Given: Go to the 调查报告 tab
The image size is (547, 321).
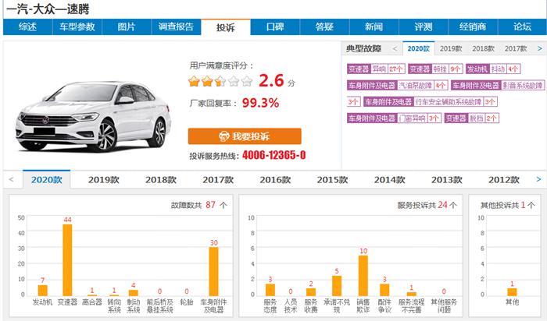Looking at the screenshot, I should (176, 26).
